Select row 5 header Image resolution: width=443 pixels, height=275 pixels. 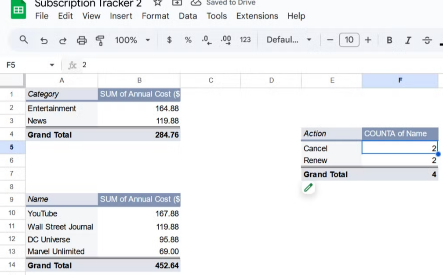[12, 147]
